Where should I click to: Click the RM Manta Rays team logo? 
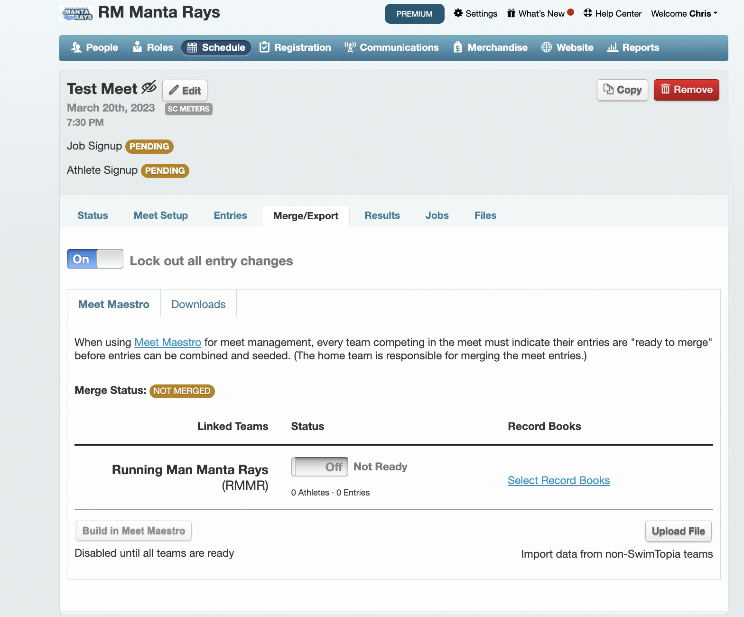tap(76, 13)
